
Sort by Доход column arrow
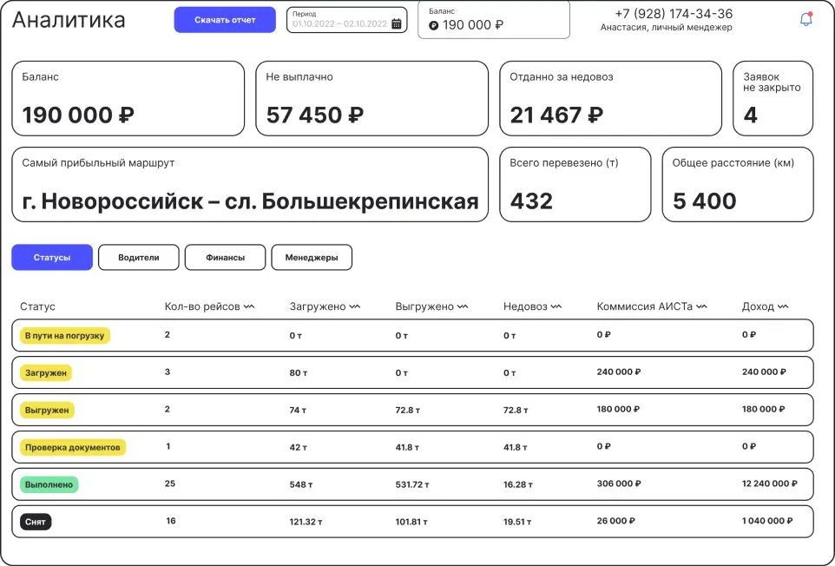783,306
